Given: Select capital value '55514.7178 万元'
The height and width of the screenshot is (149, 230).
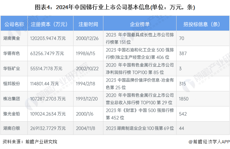Looking at the screenshot, I should (46, 69).
